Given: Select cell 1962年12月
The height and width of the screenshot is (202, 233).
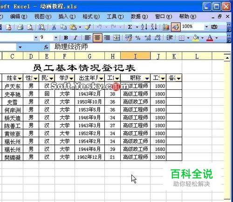Looking at the screenshot, I should click(89, 157).
